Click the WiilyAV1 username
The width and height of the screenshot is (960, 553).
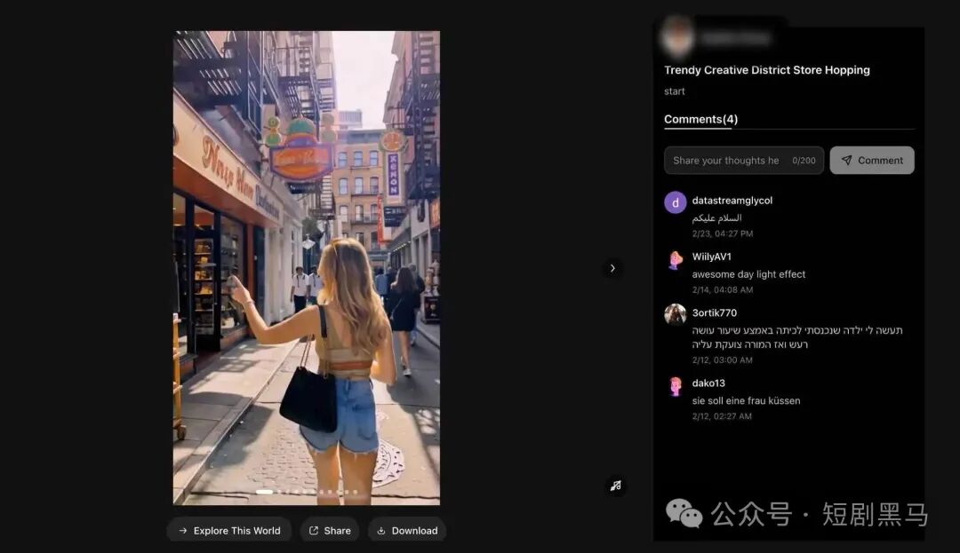pyautogui.click(x=712, y=257)
